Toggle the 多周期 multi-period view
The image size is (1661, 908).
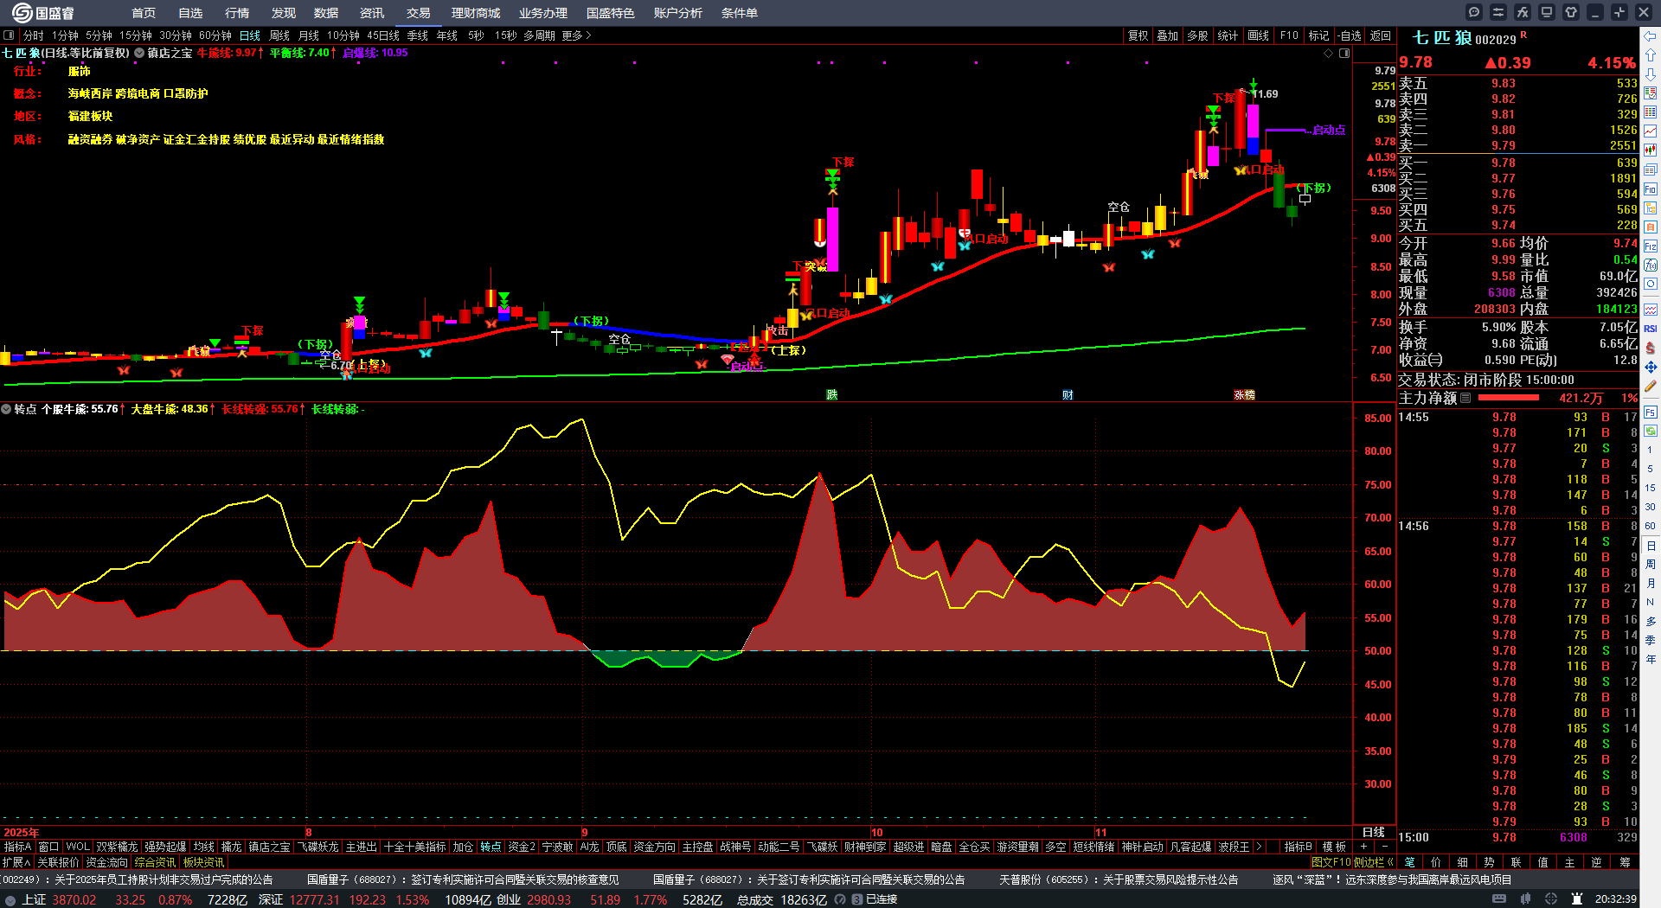point(539,35)
